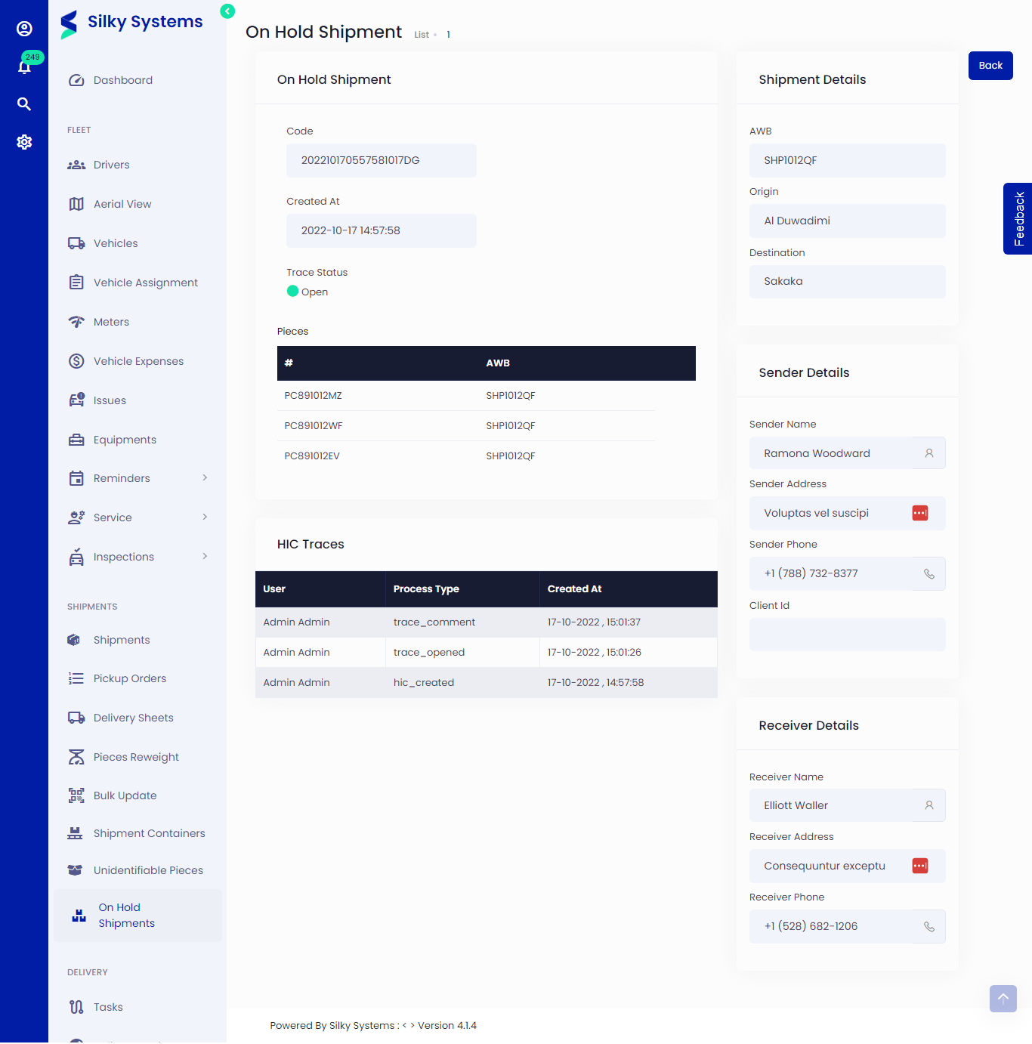Click the user profile icon at top left
The image size is (1032, 1044).
click(x=24, y=28)
